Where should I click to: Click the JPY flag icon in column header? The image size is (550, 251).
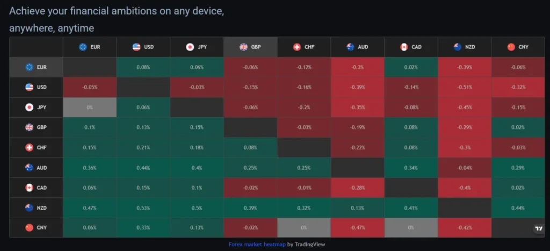click(190, 47)
